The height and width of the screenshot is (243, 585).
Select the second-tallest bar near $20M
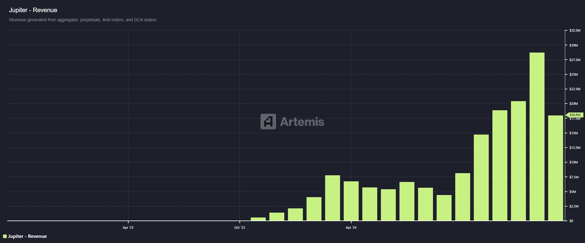pos(518,161)
